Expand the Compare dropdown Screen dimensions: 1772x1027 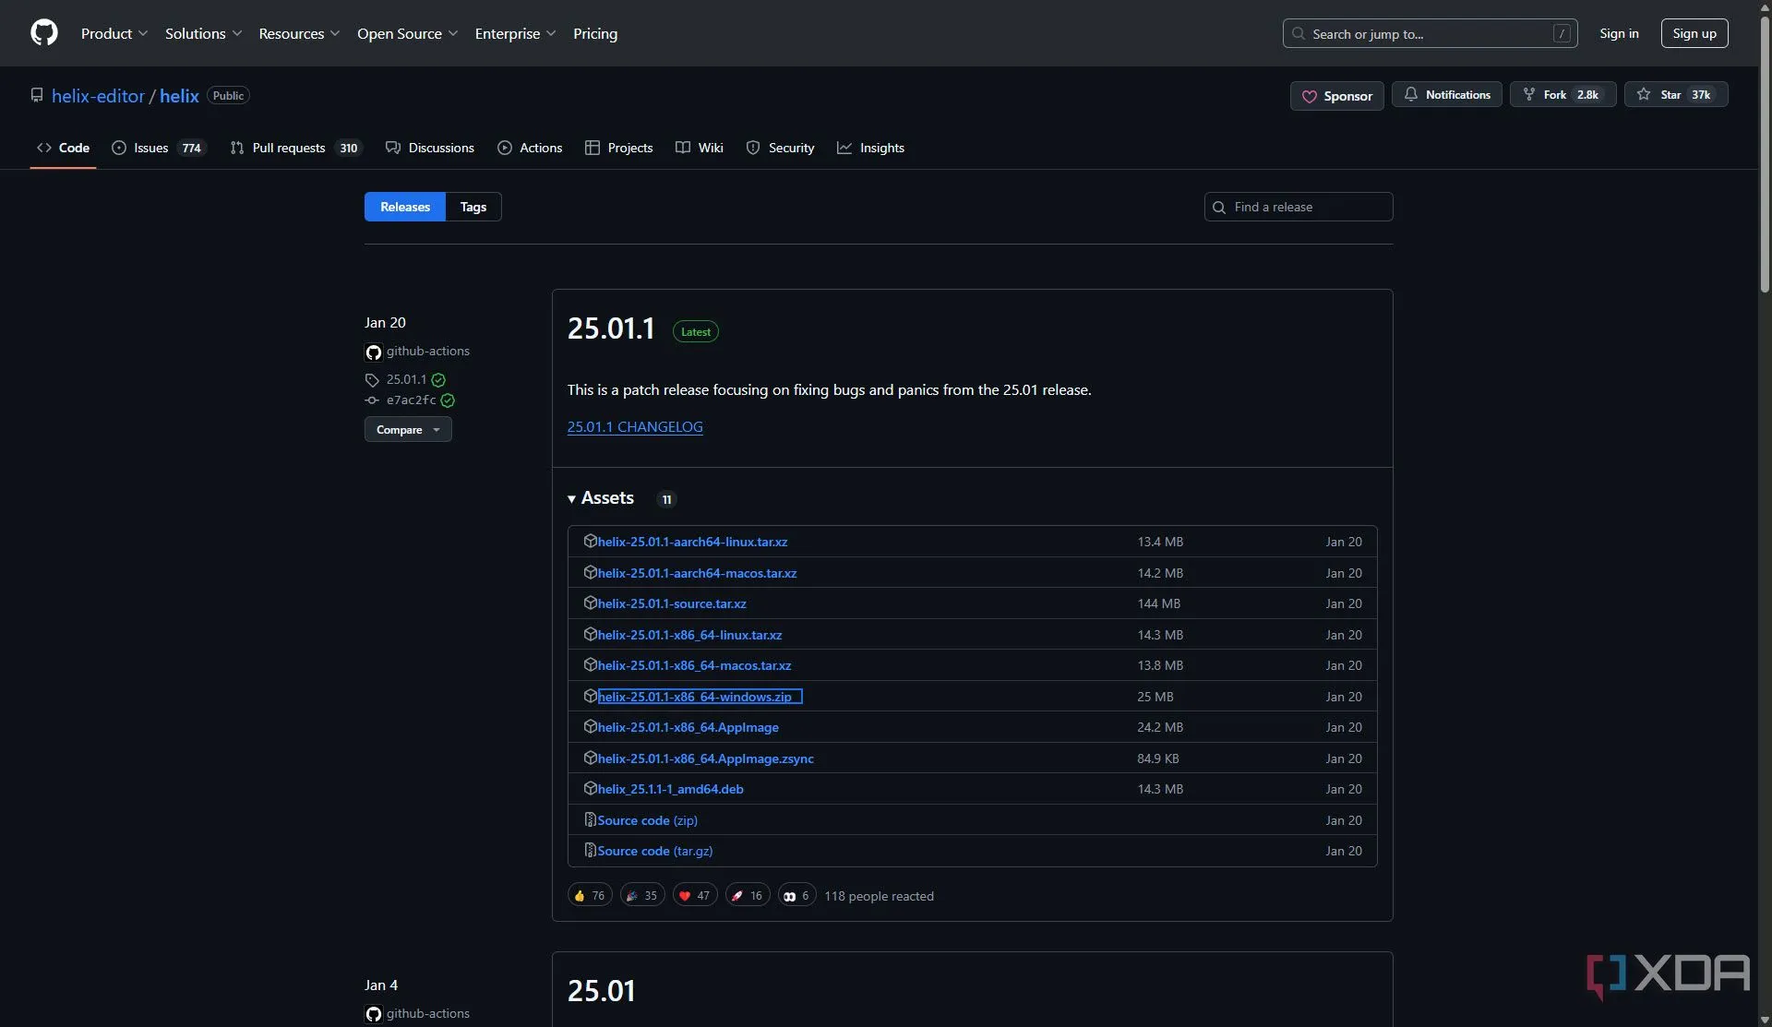(x=408, y=429)
